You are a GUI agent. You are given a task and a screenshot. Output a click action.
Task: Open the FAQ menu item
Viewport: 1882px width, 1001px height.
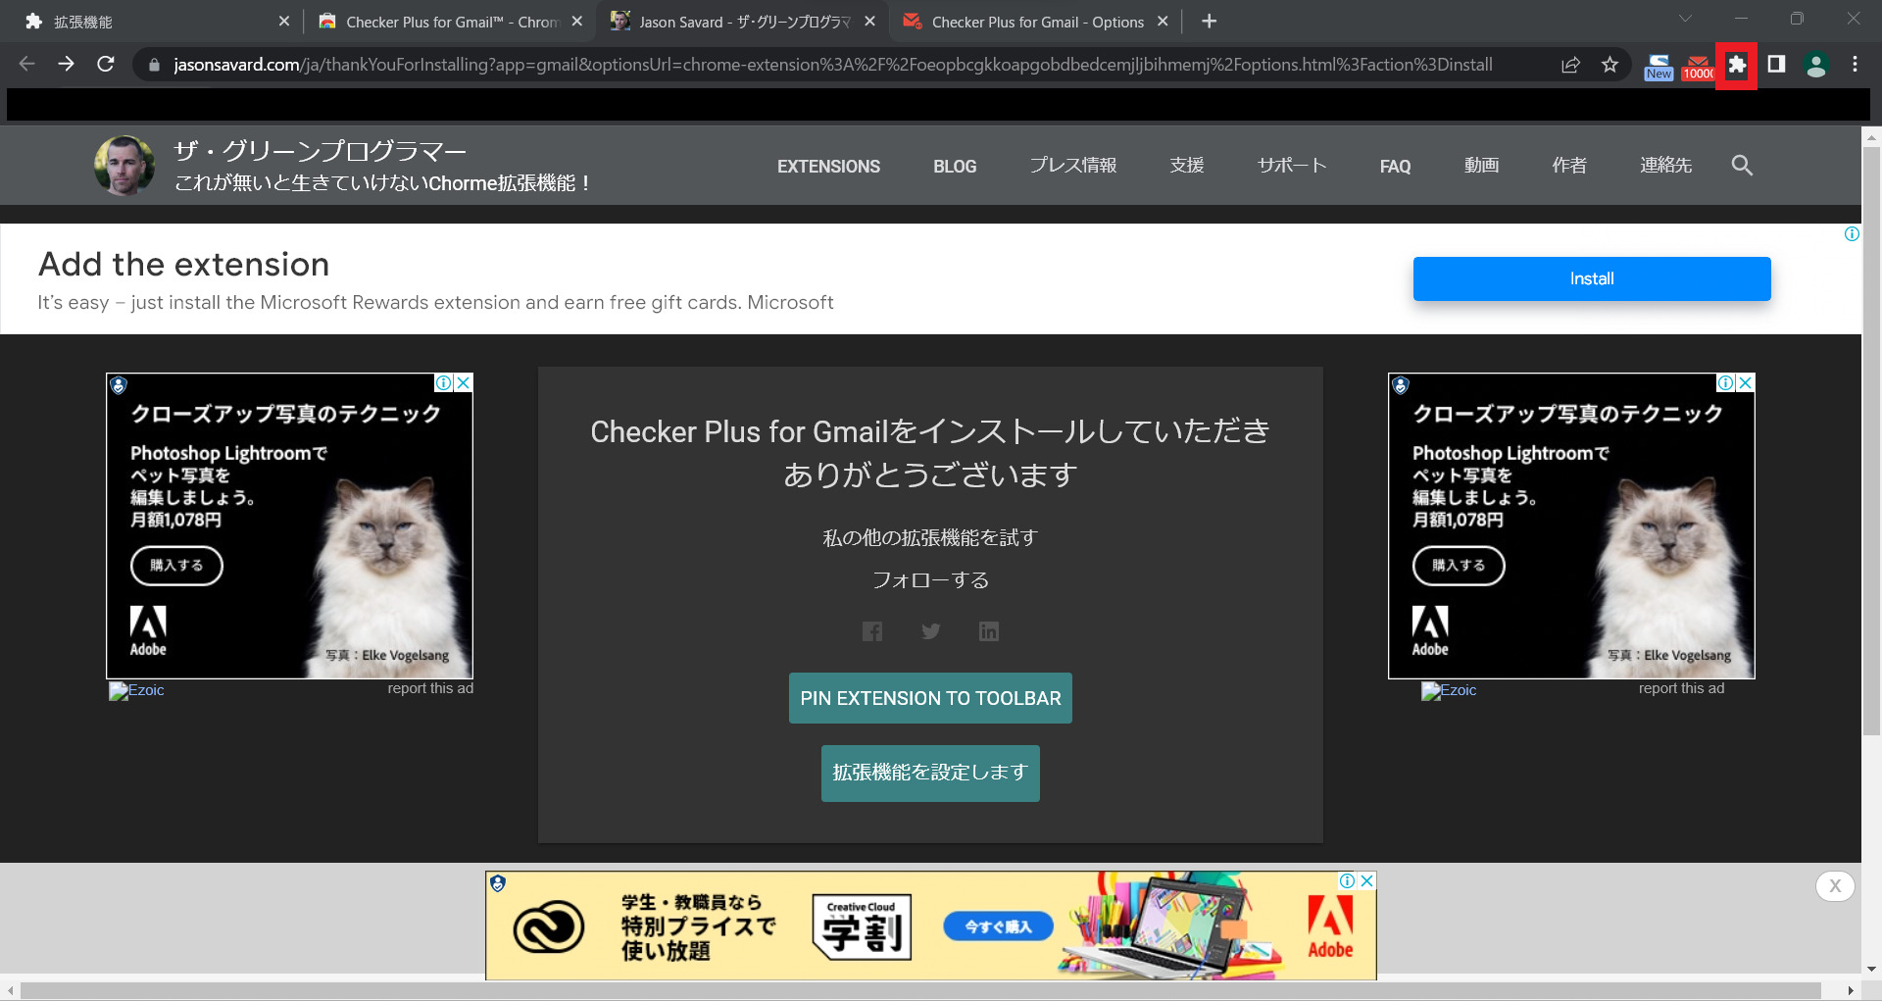pos(1395,167)
